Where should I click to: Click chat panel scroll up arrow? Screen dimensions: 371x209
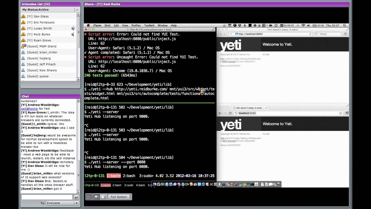(78, 101)
